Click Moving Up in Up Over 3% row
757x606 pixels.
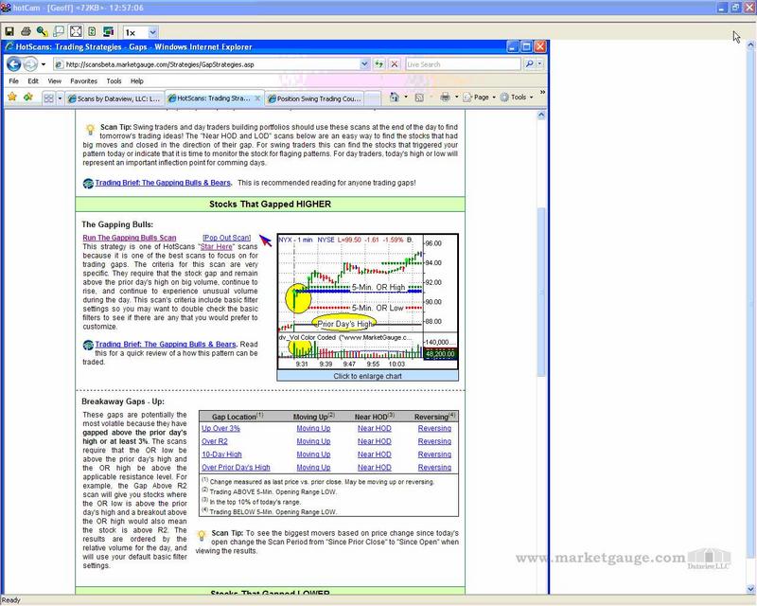coord(313,428)
